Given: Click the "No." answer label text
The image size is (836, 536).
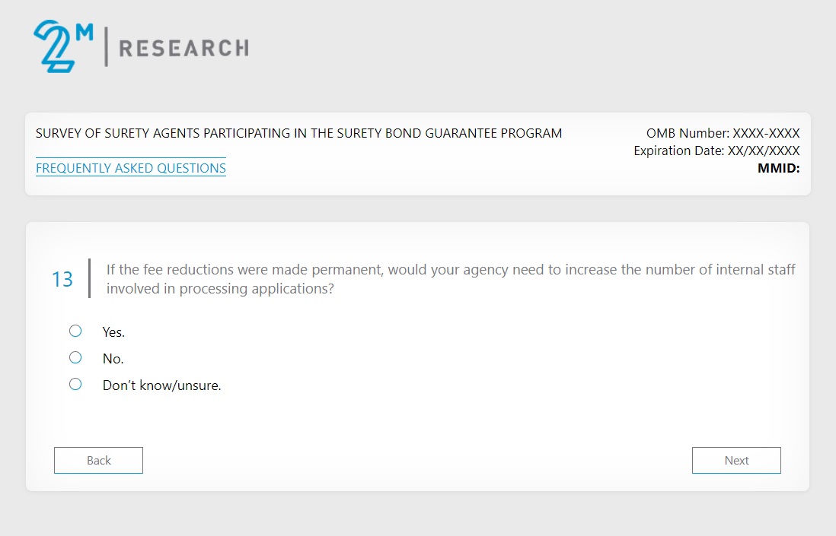Looking at the screenshot, I should 113,359.
